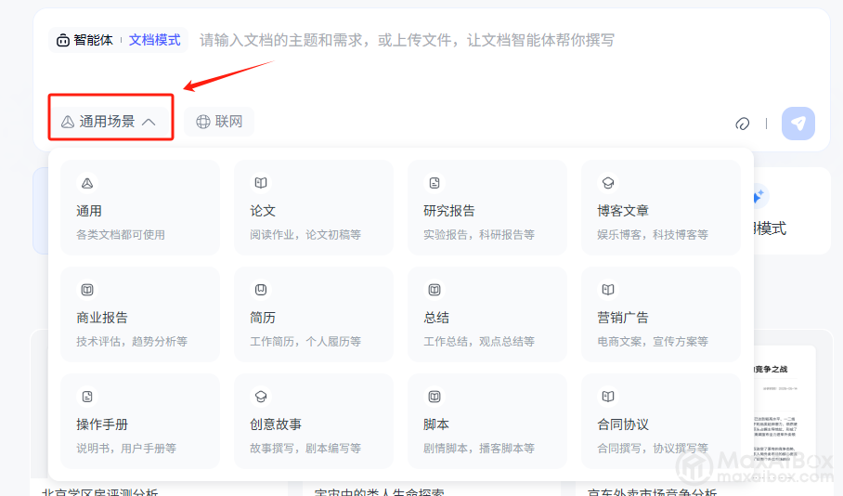This screenshot has width=843, height=496.
Task: Click the icon above 论文
Action: 261,183
